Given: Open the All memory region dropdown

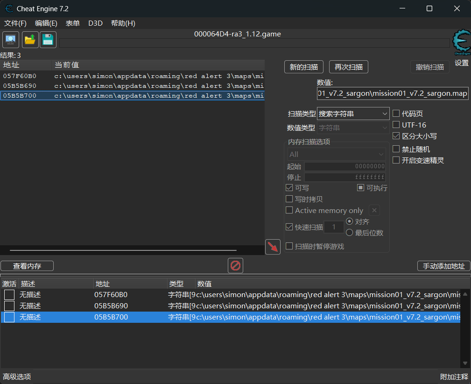Looking at the screenshot, I should (337, 154).
